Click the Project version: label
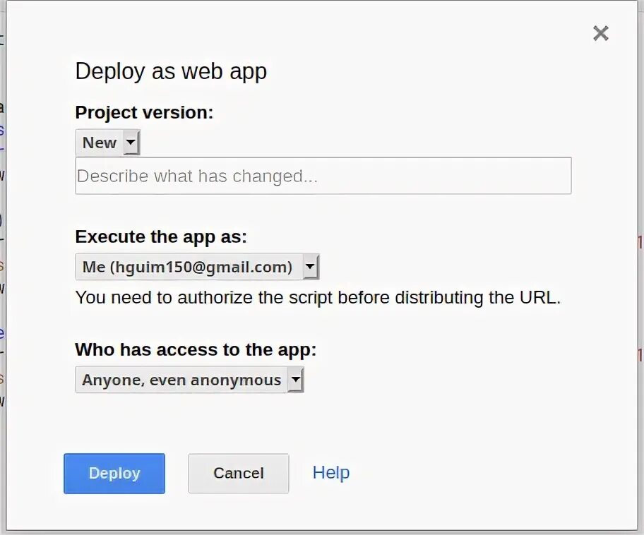Screen dimensions: 644x535 [144, 112]
